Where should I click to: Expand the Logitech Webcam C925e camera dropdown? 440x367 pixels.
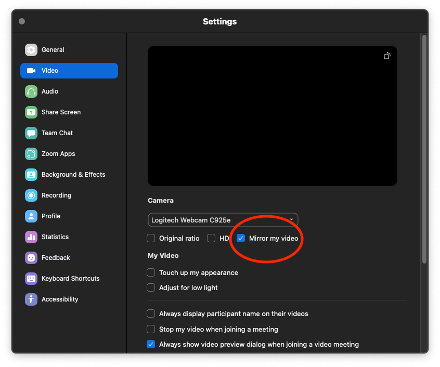[x=223, y=220]
